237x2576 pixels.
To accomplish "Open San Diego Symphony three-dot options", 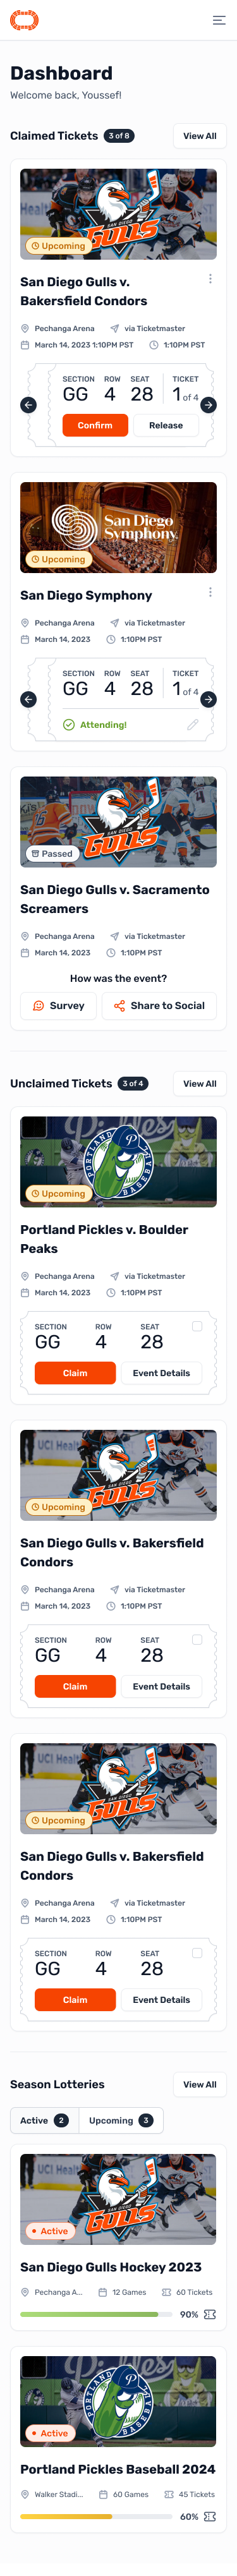I will 210,592.
